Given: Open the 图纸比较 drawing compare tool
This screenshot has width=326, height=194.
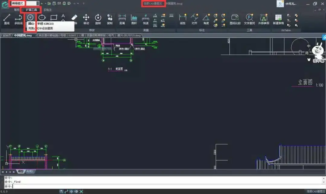Looking at the screenshot, I should (235, 19).
